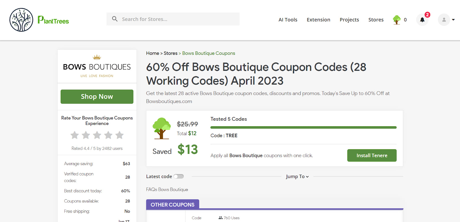Rate four stars for Bows Boutique

click(x=108, y=135)
